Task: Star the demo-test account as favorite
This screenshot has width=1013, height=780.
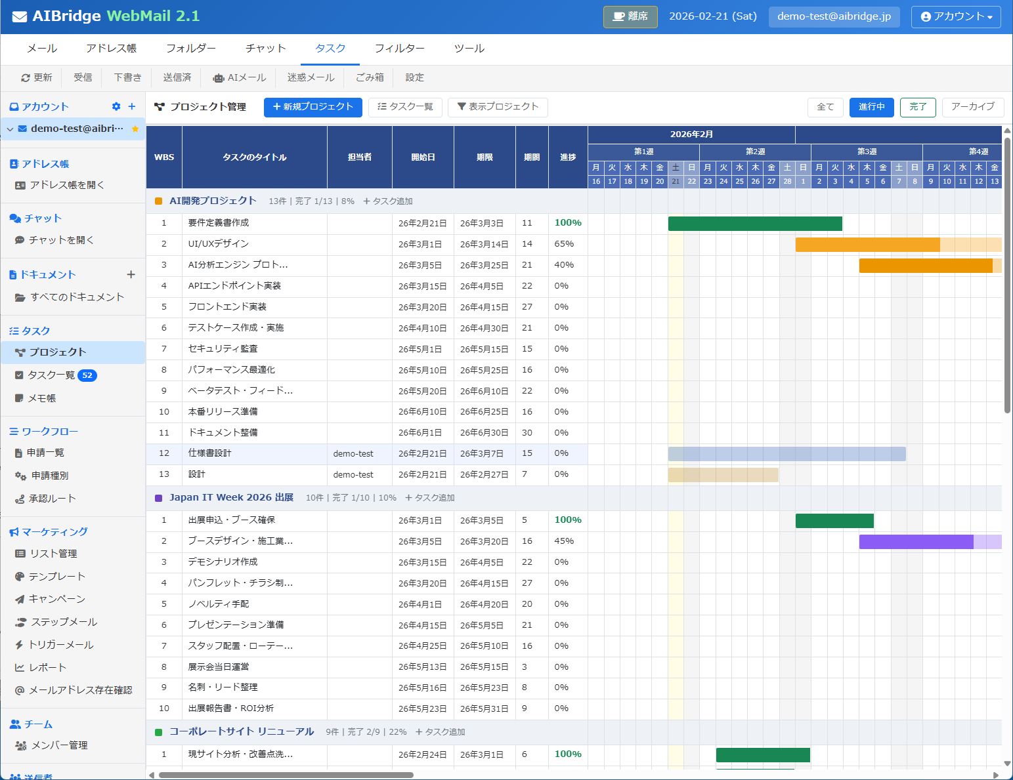Action: (136, 129)
